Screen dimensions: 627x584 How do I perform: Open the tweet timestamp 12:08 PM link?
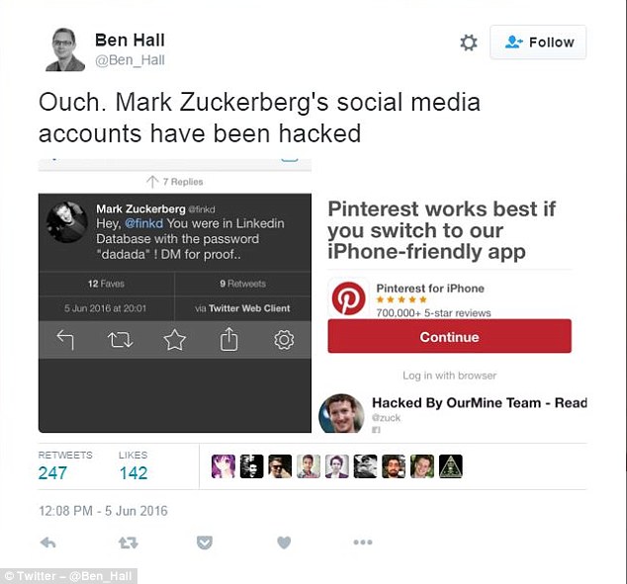click(103, 511)
